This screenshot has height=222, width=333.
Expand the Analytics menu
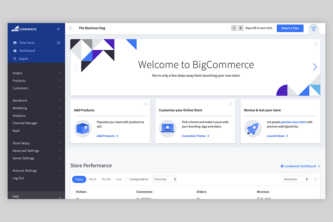pos(36,116)
